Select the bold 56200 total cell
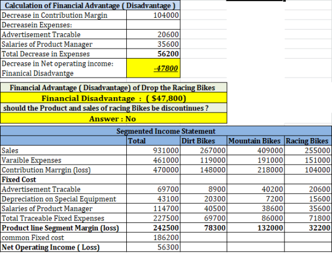This screenshot has height=253, width=332. pyautogui.click(x=154, y=54)
